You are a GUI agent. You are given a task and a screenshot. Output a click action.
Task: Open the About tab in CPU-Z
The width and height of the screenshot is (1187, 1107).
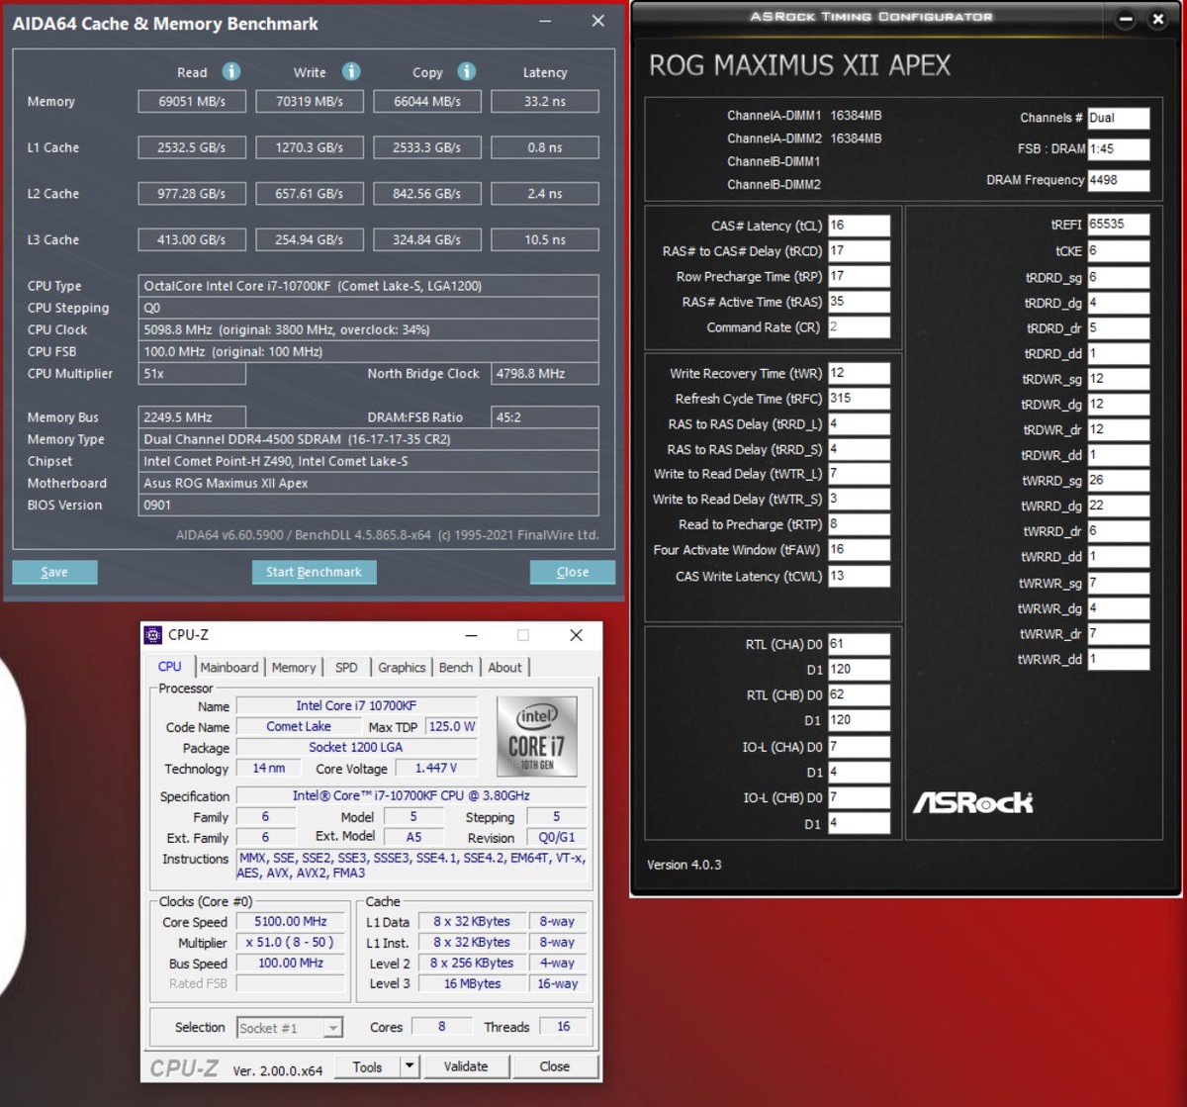pyautogui.click(x=504, y=668)
